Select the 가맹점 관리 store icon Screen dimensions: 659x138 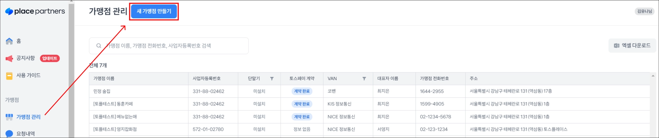[x=9, y=117]
